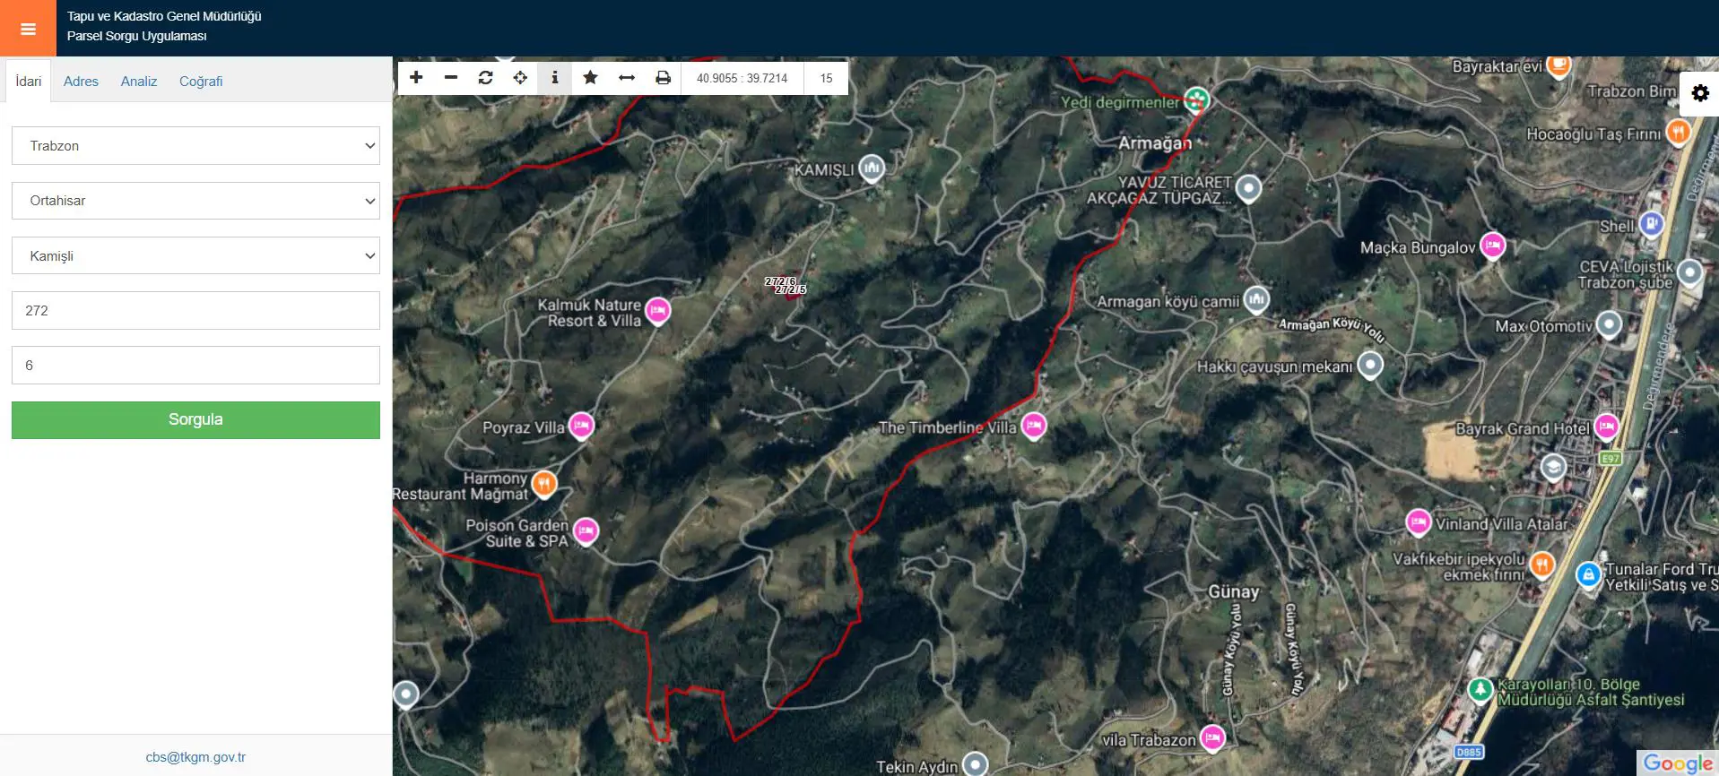Click the zoom level value 15
The height and width of the screenshot is (776, 1719).
826,78
